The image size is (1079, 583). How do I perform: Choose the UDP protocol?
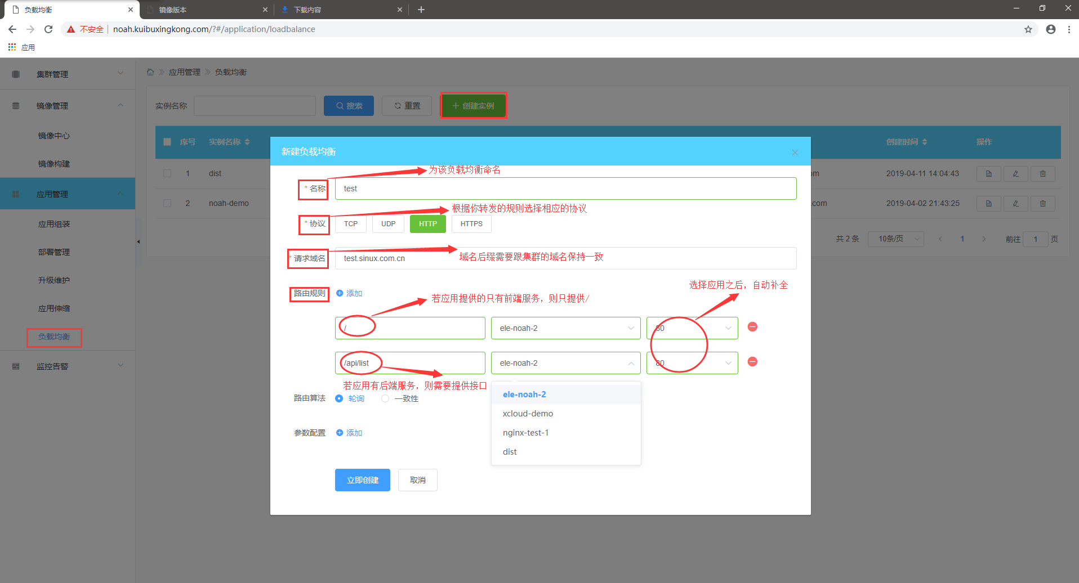(x=389, y=224)
